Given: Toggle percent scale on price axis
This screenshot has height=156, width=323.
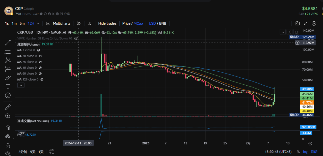Looking at the screenshot, I should click(x=298, y=152).
